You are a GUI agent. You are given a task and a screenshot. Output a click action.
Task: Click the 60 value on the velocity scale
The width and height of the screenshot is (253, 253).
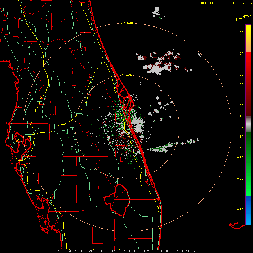(x=241, y=64)
